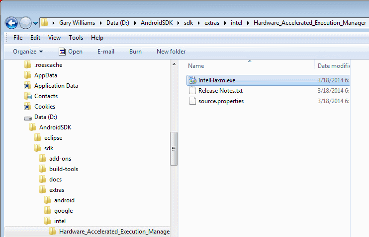Image resolution: width=369 pixels, height=237 pixels.
Task: Create a New folder
Action: 171,52
